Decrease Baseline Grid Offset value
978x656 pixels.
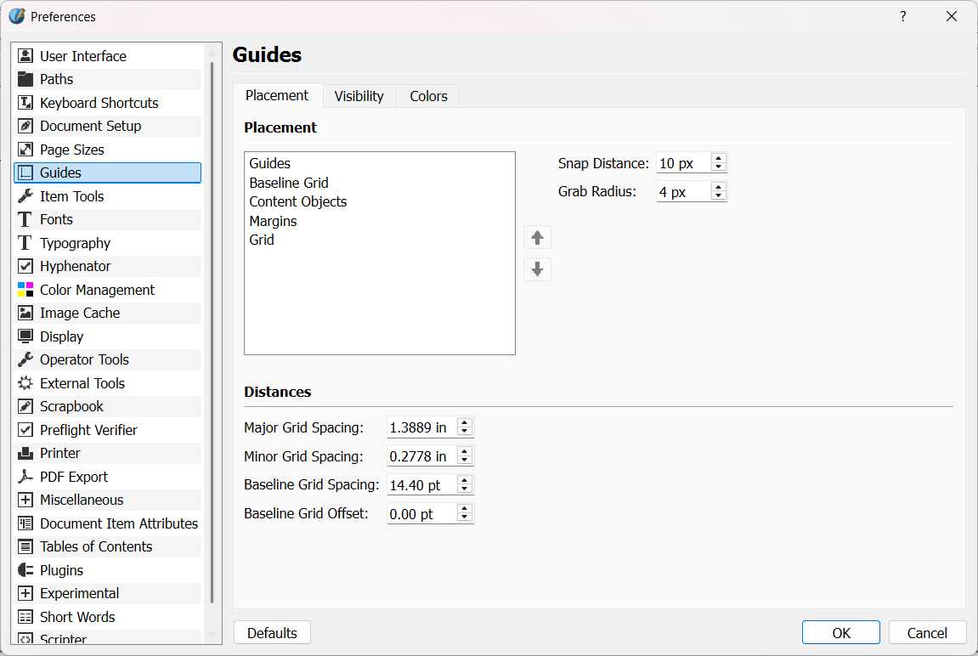tap(465, 517)
